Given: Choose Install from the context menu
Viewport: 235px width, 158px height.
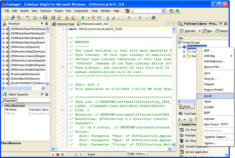Looking at the screenshot, I should pos(215,96).
